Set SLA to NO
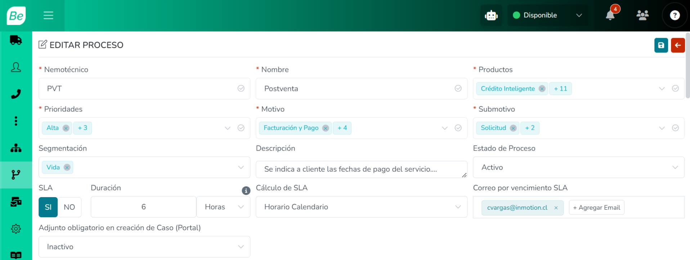Viewport: 690px width, 260px height. click(x=69, y=207)
